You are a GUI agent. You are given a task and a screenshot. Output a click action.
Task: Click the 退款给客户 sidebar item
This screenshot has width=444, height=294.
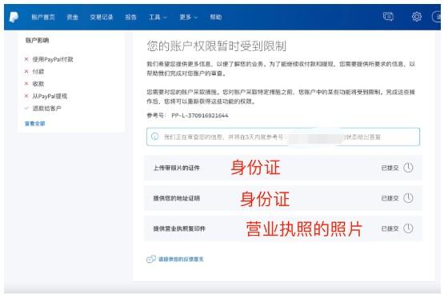click(x=46, y=109)
